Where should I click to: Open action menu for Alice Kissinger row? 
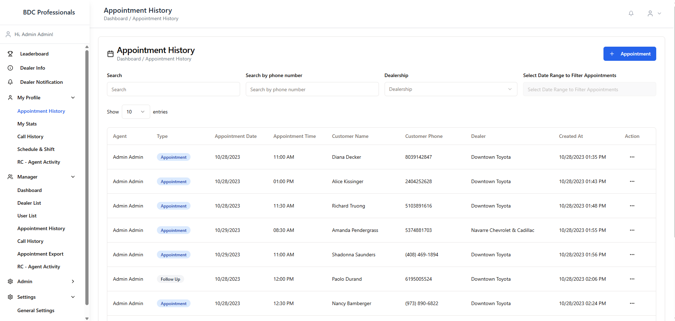(x=632, y=181)
